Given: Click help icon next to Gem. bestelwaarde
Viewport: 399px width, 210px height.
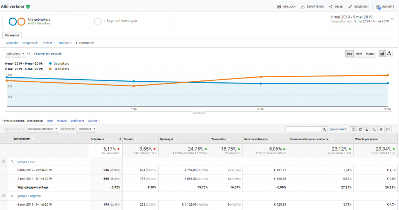Looking at the screenshot, I should pos(271,139).
